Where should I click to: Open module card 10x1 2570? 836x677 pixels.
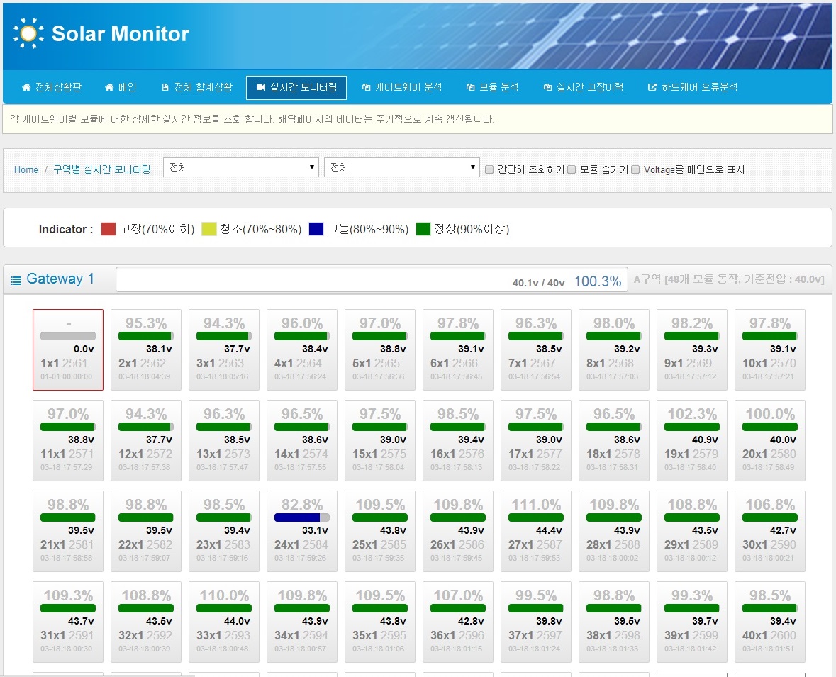coord(770,349)
